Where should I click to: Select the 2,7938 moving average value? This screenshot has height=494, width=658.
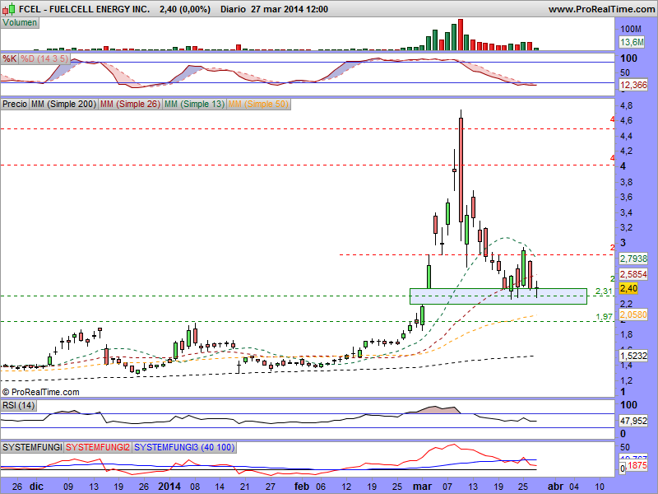pos(633,259)
